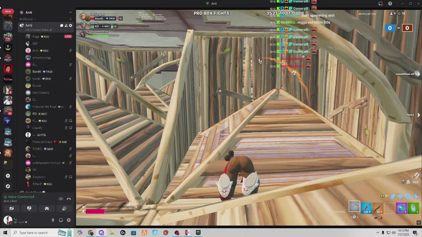Open File Explorer from taskbar

tap(112, 233)
